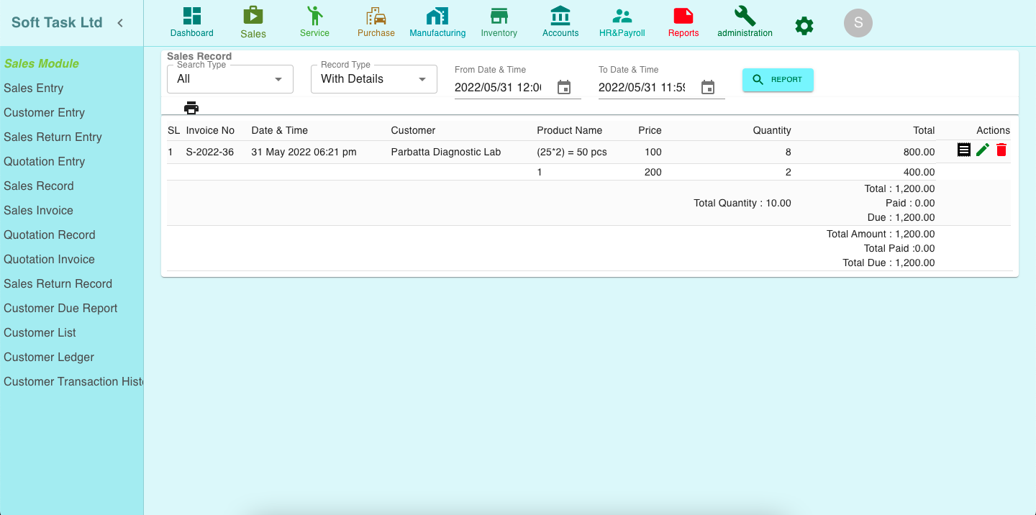Open the Inventory module

click(499, 20)
